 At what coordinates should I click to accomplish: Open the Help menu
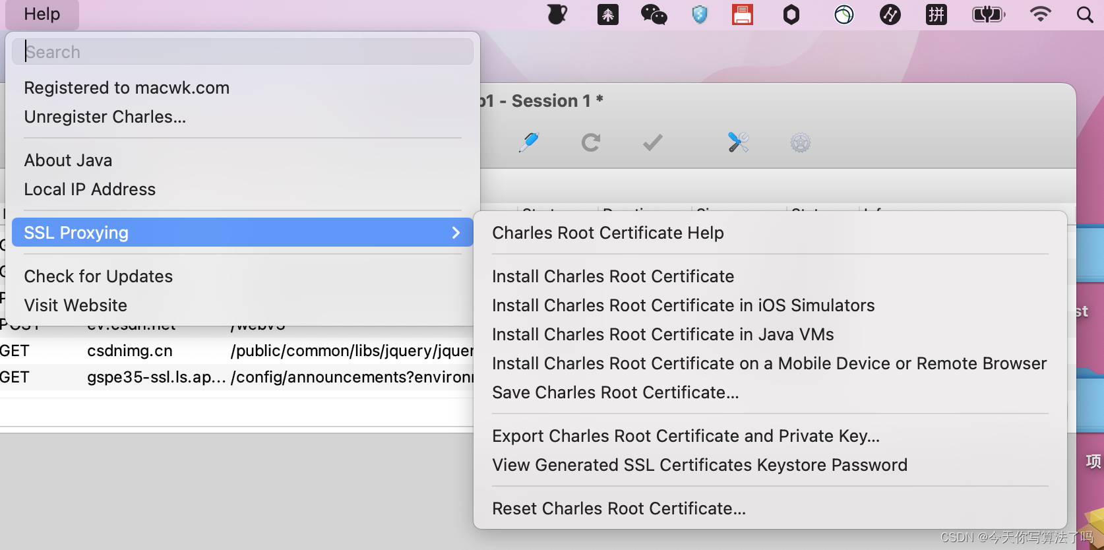pos(42,15)
